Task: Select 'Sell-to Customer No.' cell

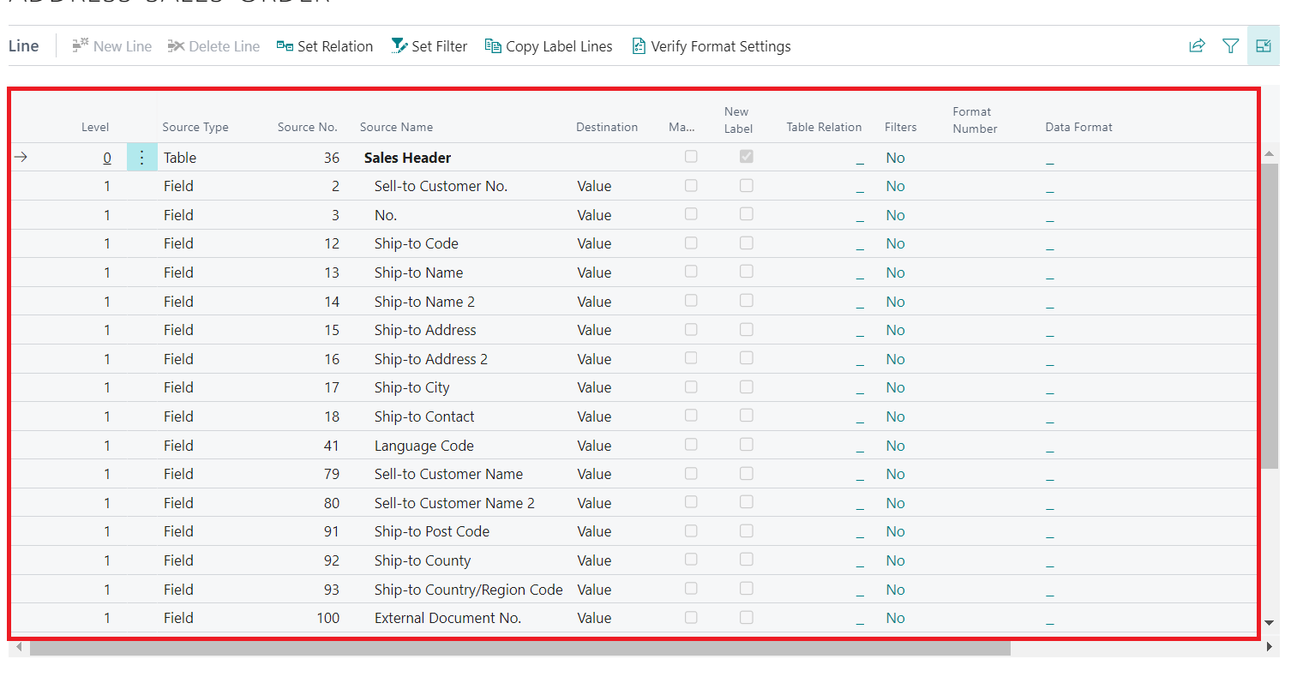Action: click(441, 186)
